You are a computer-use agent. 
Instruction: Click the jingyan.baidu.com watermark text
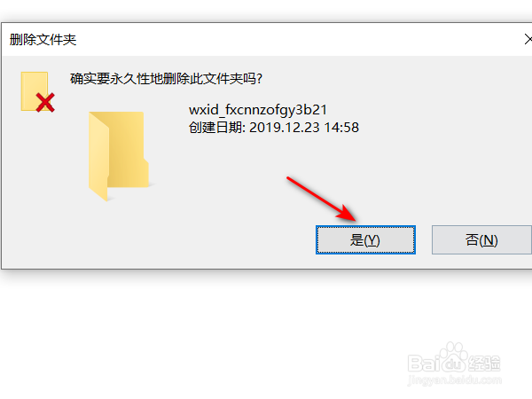[455, 380]
